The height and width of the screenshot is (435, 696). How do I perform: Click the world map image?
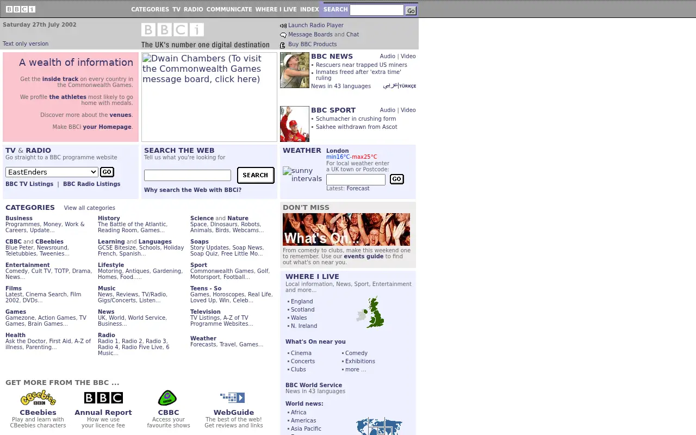(379, 426)
